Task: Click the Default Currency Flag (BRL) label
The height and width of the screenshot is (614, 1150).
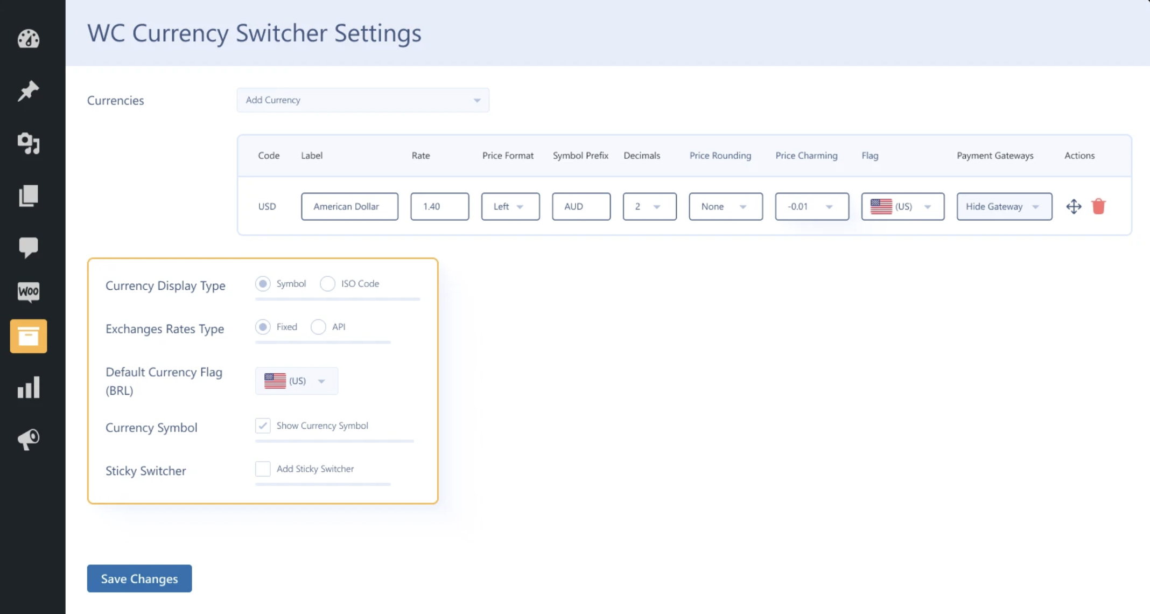Action: [x=164, y=381]
